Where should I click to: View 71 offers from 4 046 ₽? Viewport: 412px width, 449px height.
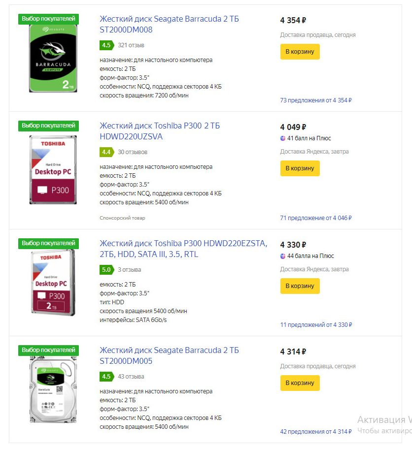[x=316, y=218]
